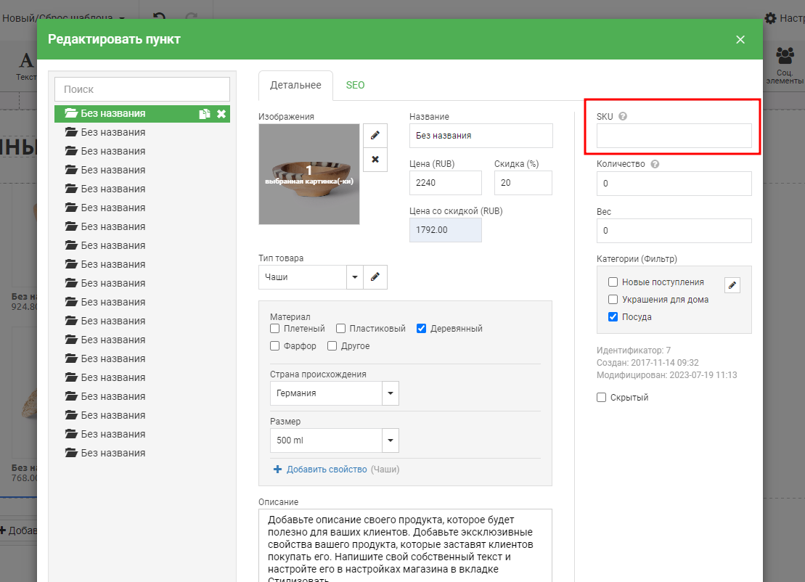Enable the Новые поступления category
Viewport: 805px width, 582px height.
(x=613, y=282)
